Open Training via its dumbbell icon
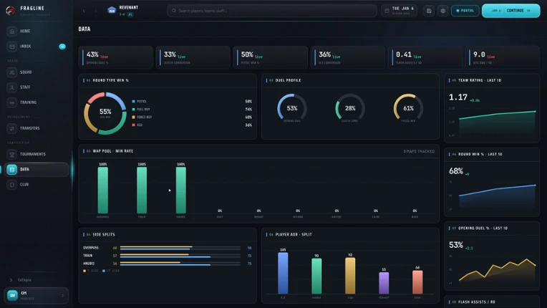Viewport: 547px width, 308px height. click(x=12, y=102)
